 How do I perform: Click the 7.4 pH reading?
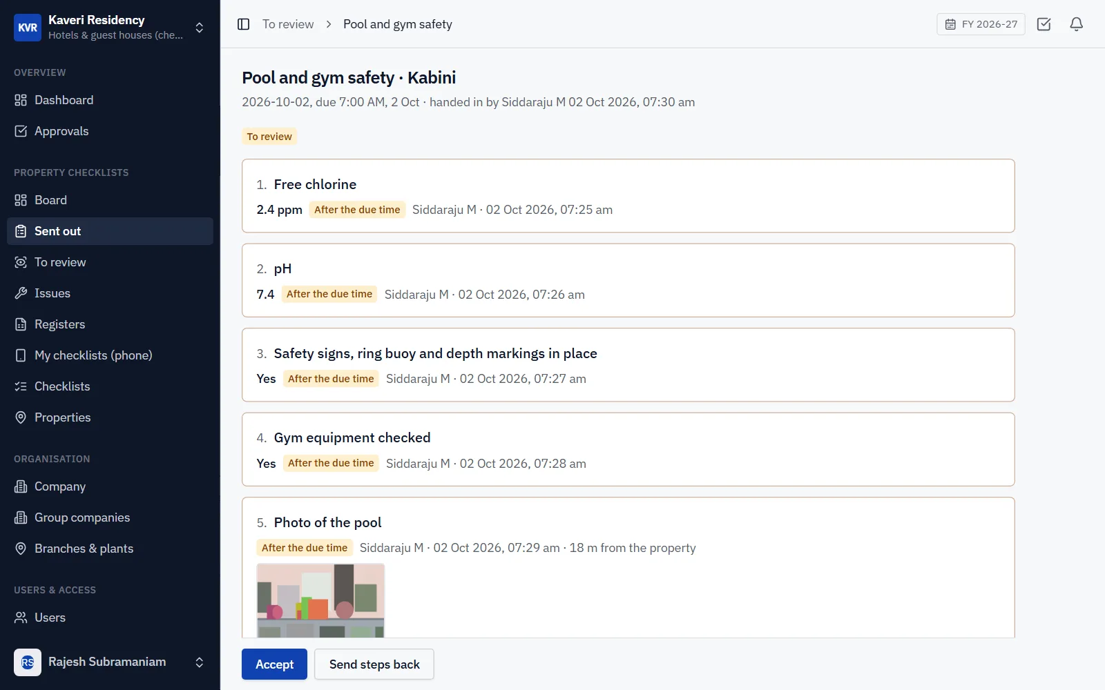pyautogui.click(x=265, y=295)
